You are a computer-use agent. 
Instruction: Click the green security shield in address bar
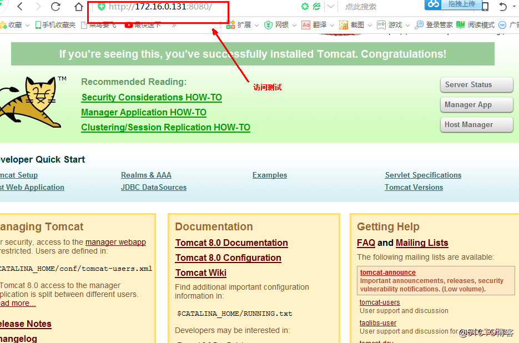click(x=102, y=6)
